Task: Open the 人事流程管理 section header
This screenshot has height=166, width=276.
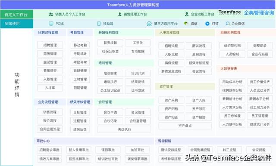Action: (x=185, y=32)
